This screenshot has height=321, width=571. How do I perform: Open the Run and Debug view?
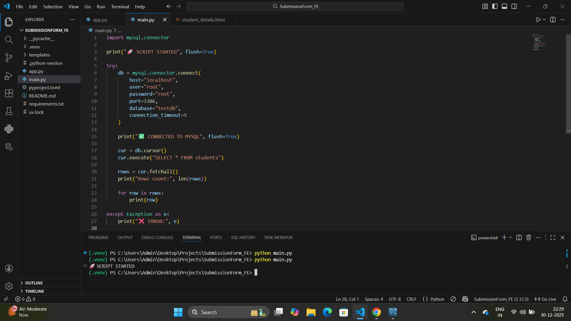pyautogui.click(x=9, y=76)
